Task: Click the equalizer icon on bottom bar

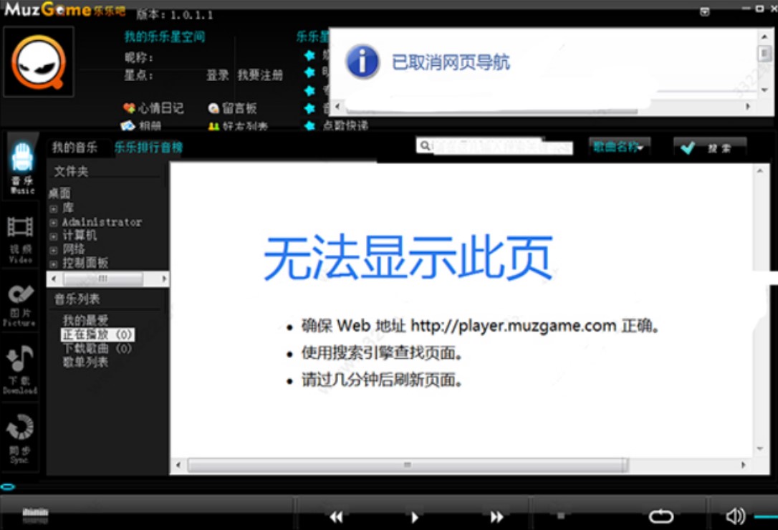Action: click(35, 515)
